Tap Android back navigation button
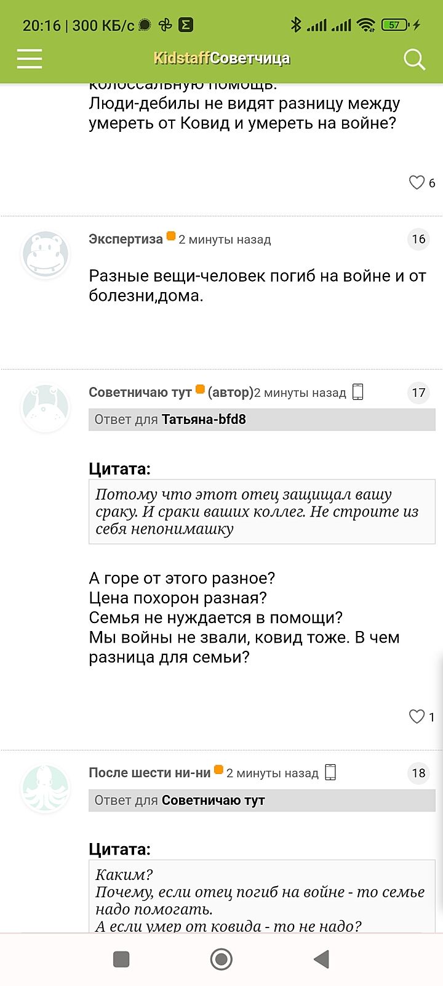This screenshot has width=443, height=986. 321,959
